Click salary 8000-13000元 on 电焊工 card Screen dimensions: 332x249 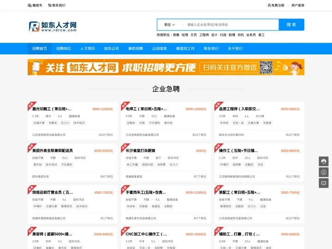click(196, 109)
